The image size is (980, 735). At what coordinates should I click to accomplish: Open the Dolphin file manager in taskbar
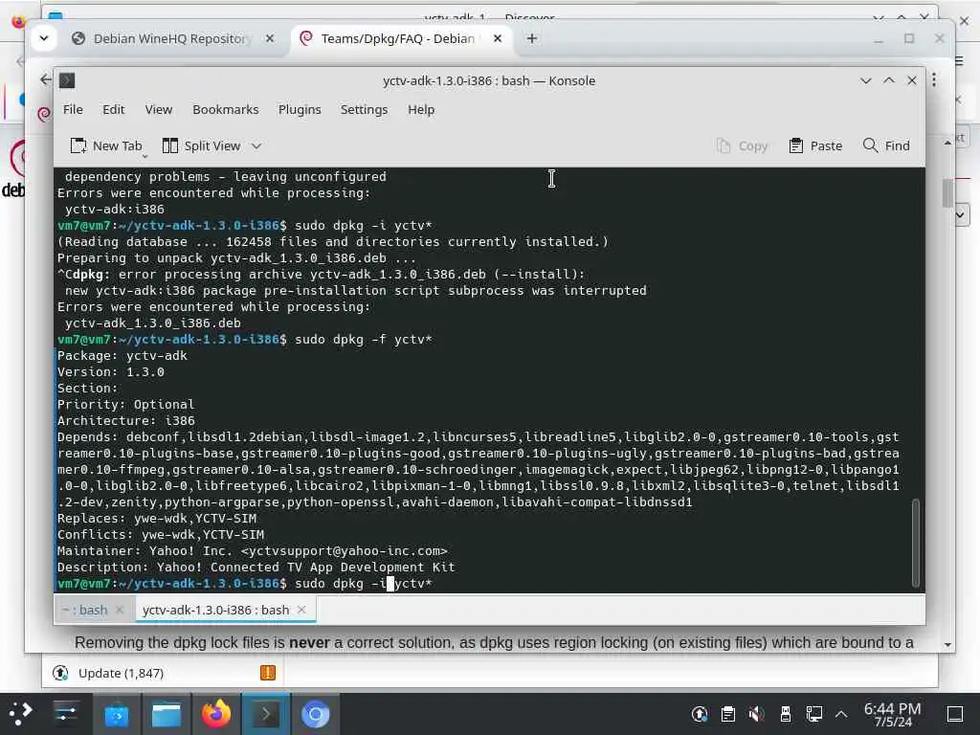pos(167,714)
